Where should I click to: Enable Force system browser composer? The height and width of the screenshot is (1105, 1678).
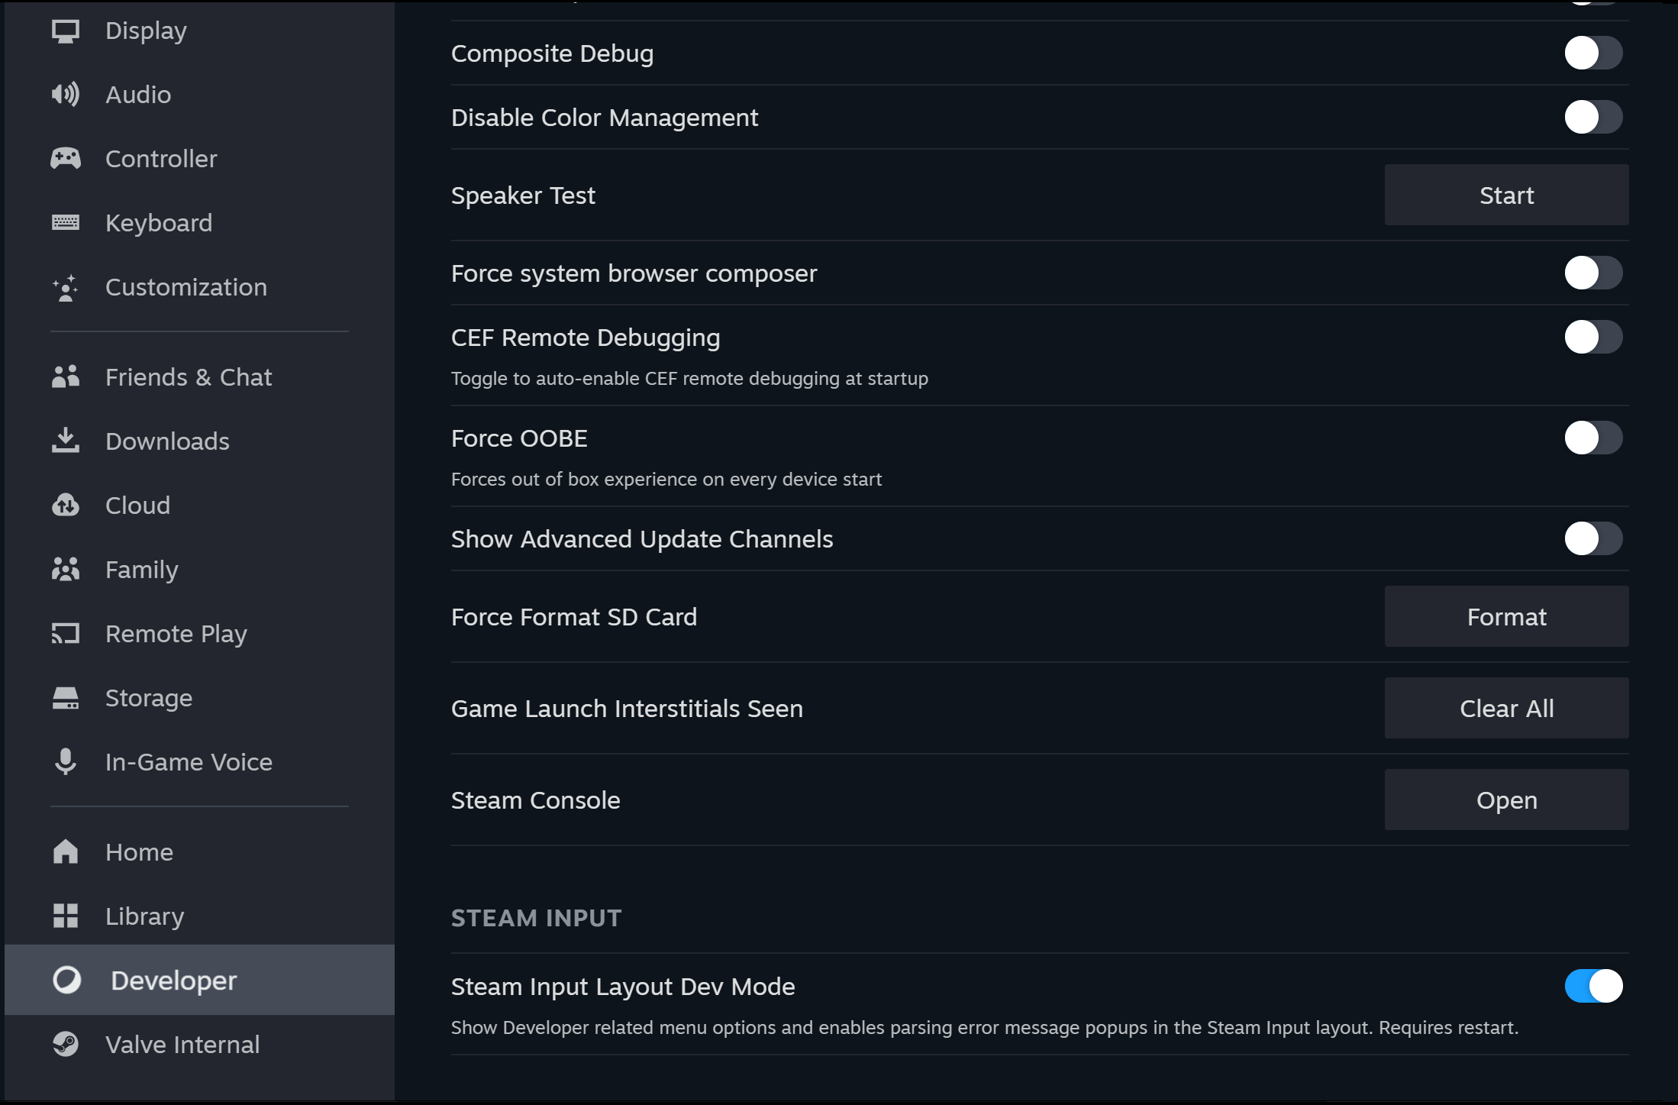click(1593, 273)
